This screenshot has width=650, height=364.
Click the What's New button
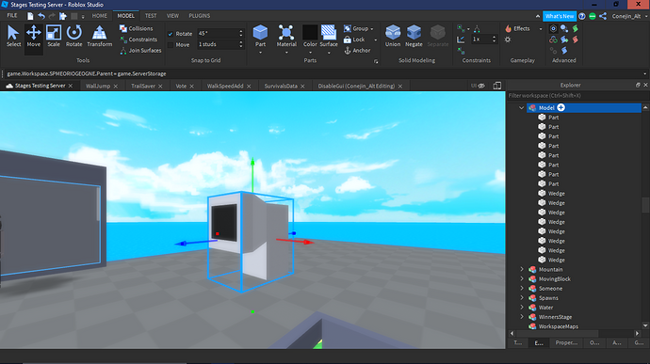(560, 16)
